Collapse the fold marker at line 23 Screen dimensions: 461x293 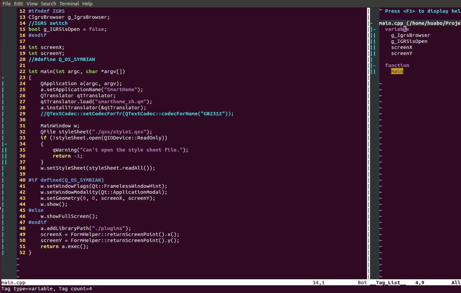(x=3, y=77)
